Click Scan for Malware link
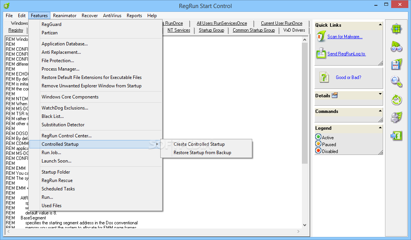 [x=345, y=37]
